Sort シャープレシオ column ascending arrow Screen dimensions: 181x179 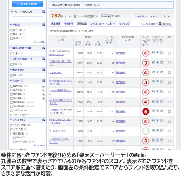107,42
